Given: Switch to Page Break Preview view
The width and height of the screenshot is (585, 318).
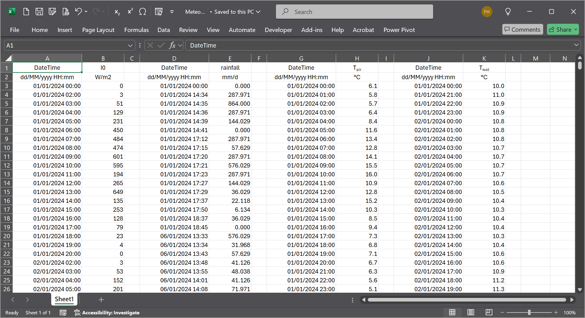Looking at the screenshot, I should [489, 313].
